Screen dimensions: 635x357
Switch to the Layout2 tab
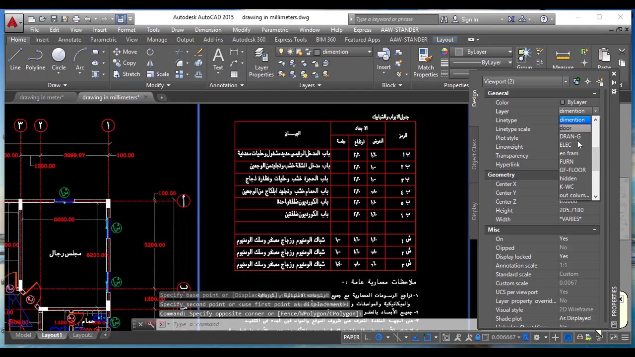(x=83, y=335)
